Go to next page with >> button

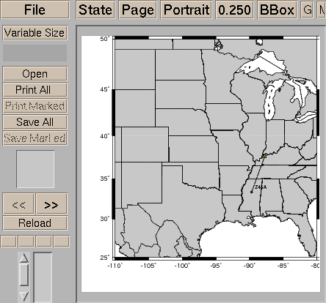click(51, 203)
